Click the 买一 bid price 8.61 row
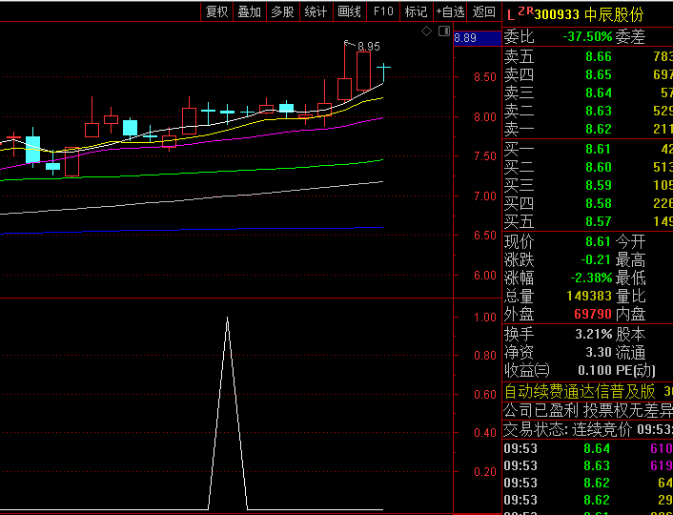The image size is (673, 515). 587,149
